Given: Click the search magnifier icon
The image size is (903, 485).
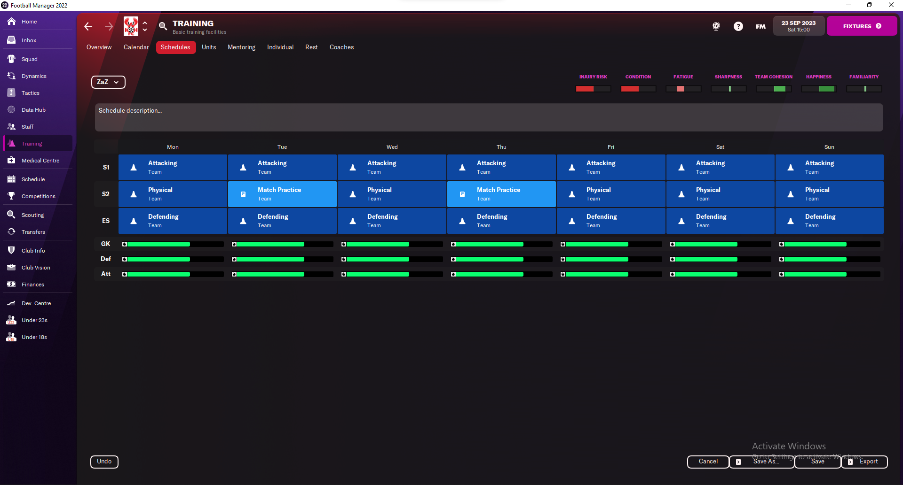Looking at the screenshot, I should 163,26.
